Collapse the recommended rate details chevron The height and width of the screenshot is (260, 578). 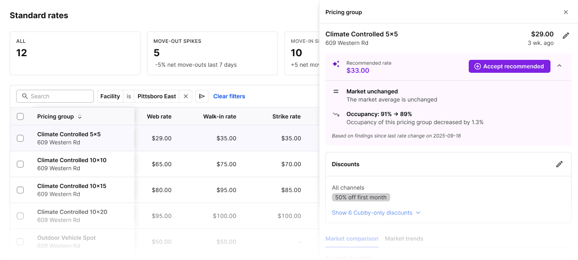click(559, 66)
